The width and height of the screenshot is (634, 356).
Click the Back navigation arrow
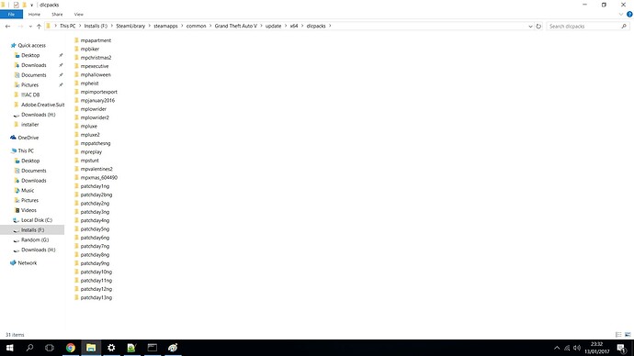point(7,27)
